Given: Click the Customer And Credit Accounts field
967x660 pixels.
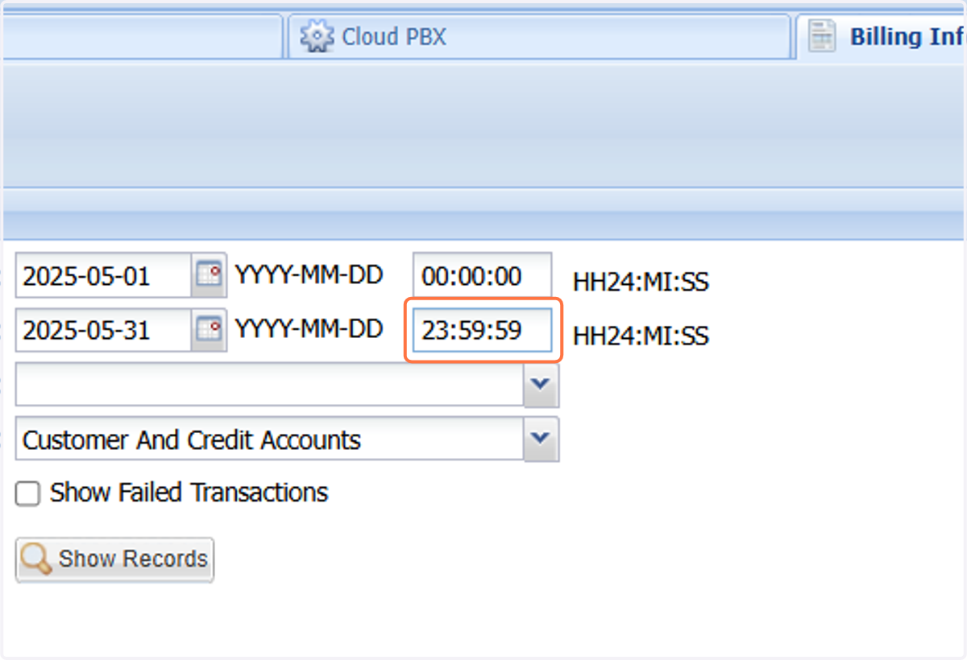Looking at the screenshot, I should 270,439.
